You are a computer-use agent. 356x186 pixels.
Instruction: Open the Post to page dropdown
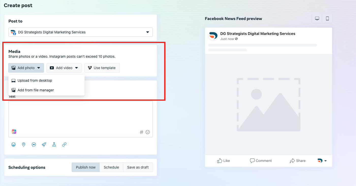81,32
